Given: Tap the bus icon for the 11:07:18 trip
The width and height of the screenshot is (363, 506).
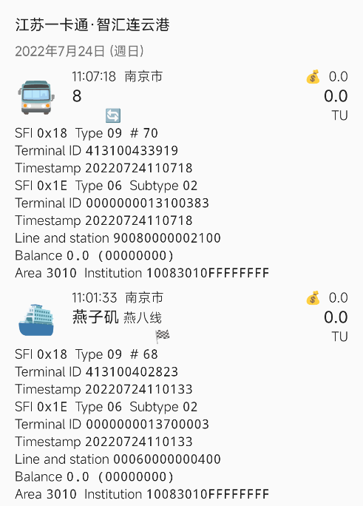Looking at the screenshot, I should pos(35,97).
